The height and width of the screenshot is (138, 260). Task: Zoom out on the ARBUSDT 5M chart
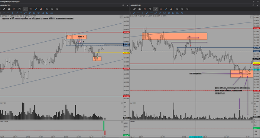tap(52, 9)
